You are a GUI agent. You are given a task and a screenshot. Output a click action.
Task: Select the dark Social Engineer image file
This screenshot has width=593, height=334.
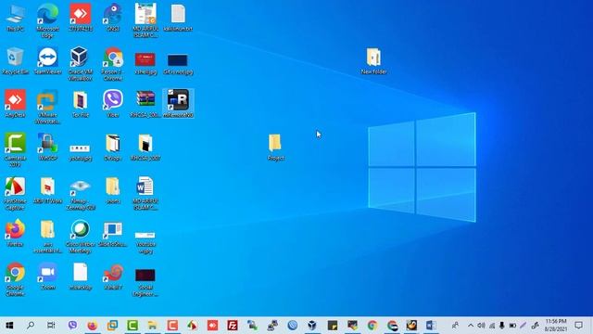(x=145, y=282)
